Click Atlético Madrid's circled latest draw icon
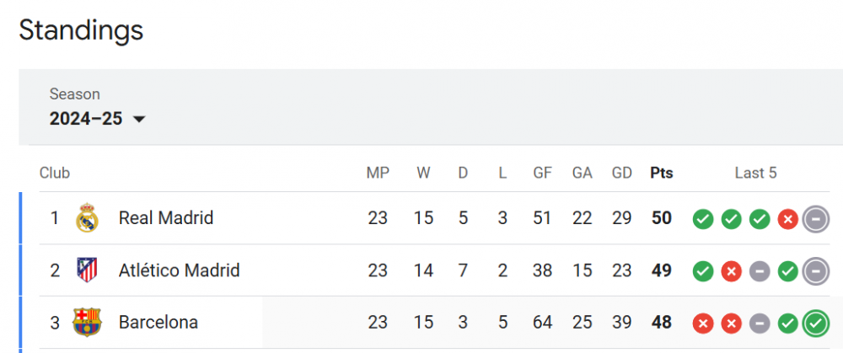The width and height of the screenshot is (843, 353). click(x=816, y=271)
